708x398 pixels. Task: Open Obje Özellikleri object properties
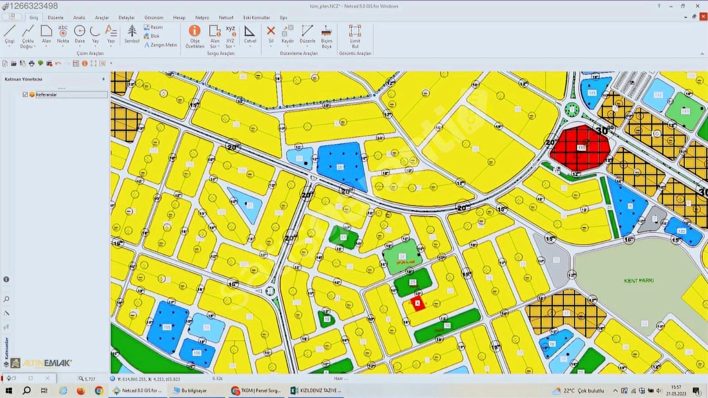click(195, 36)
